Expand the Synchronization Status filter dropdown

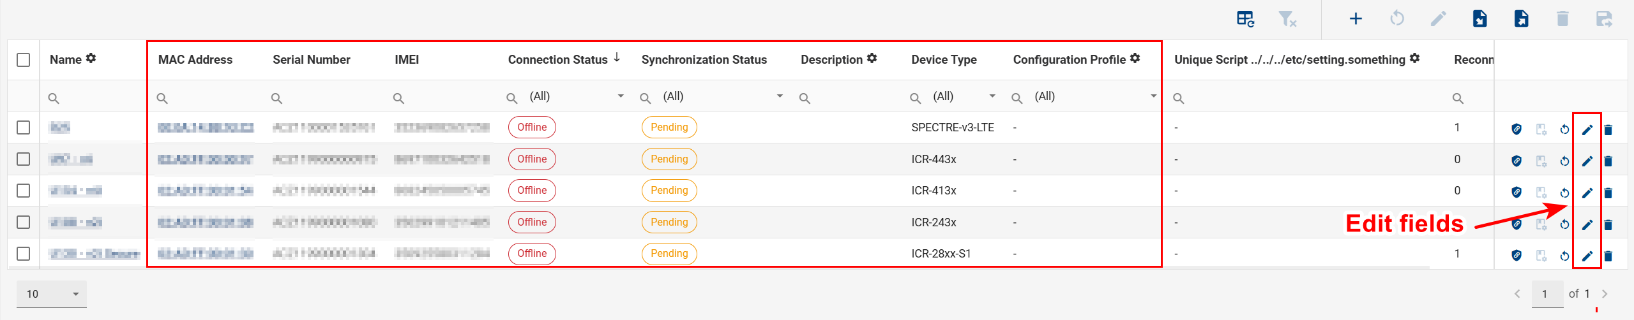click(x=779, y=96)
